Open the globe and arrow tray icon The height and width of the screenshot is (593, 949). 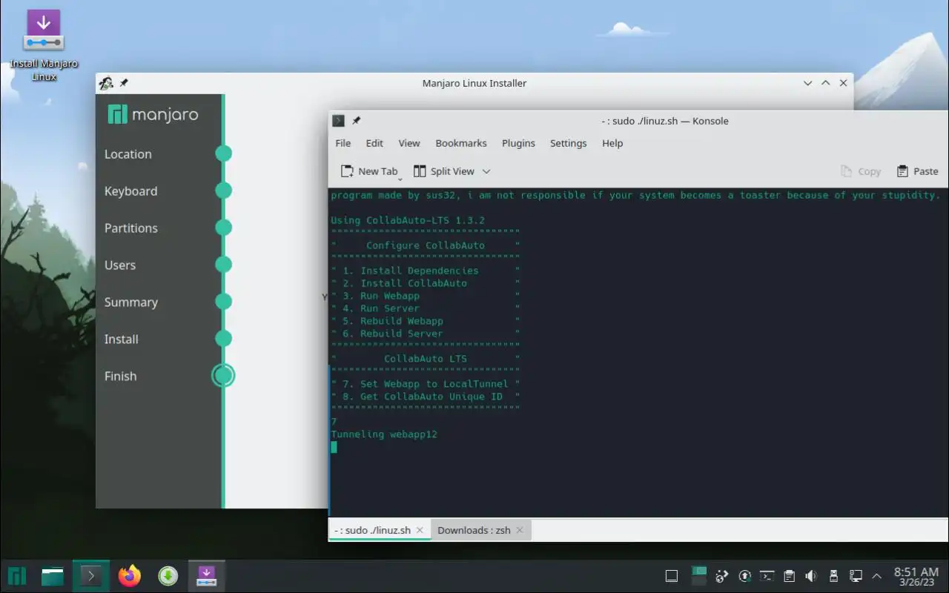click(722, 576)
